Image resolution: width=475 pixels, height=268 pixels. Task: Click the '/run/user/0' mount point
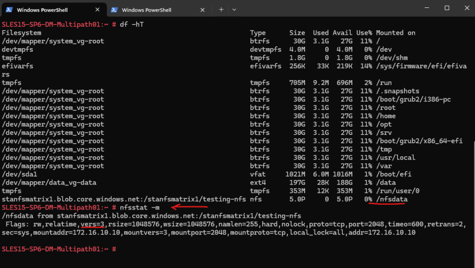point(398,191)
